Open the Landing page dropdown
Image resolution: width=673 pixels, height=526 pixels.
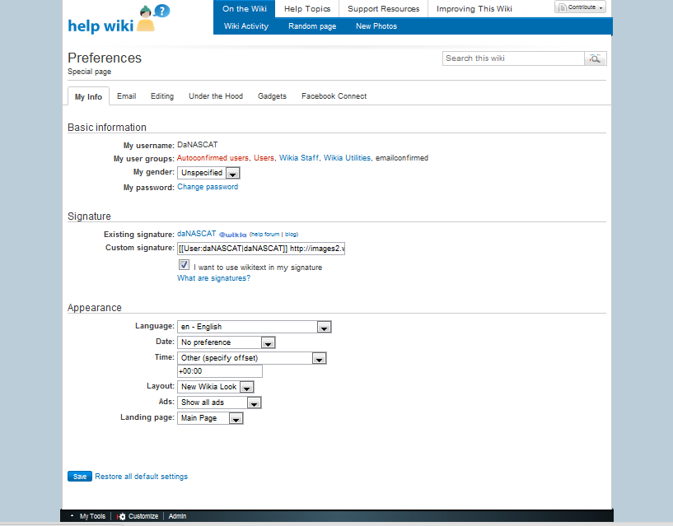[210, 418]
